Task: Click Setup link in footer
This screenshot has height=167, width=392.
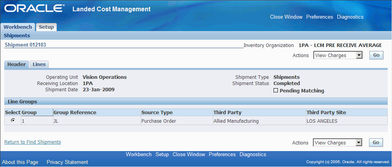Action: 162,154
